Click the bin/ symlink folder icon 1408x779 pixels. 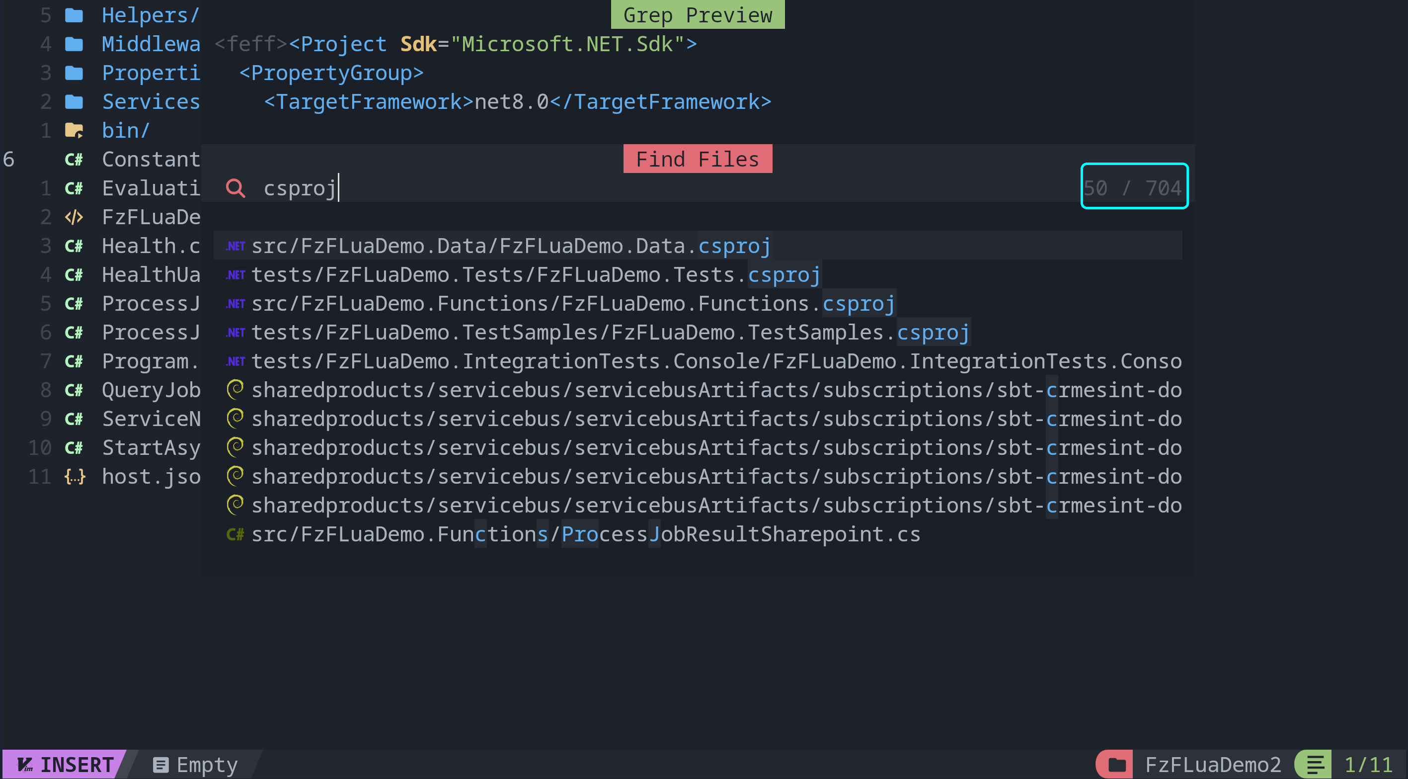point(74,131)
